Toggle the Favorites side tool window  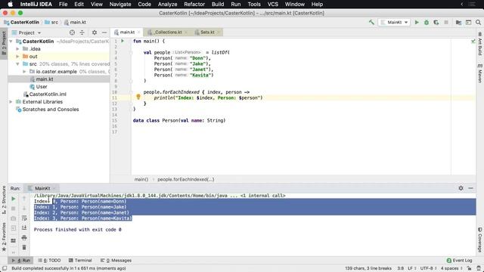(4, 236)
